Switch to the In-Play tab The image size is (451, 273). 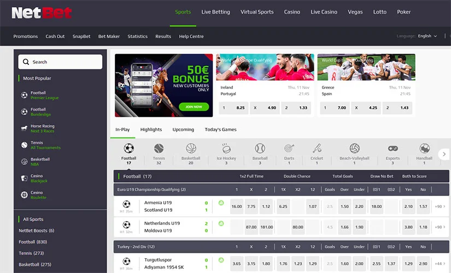point(122,129)
